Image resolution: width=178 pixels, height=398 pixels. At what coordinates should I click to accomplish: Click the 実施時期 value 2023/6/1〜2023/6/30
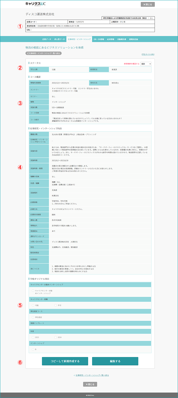(60, 161)
